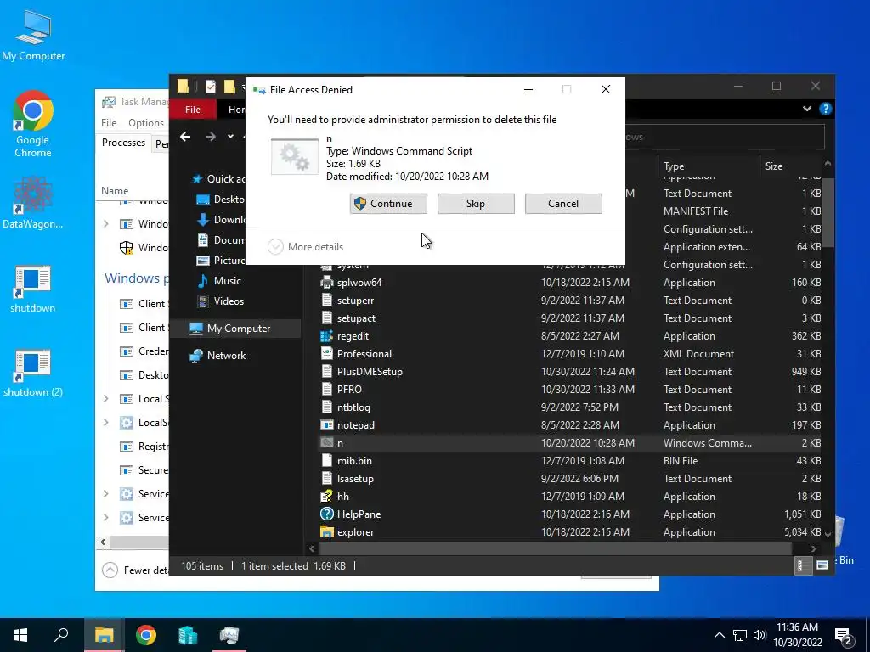Expand LocalS process group in Task Manager
870x652 pixels.
click(106, 423)
